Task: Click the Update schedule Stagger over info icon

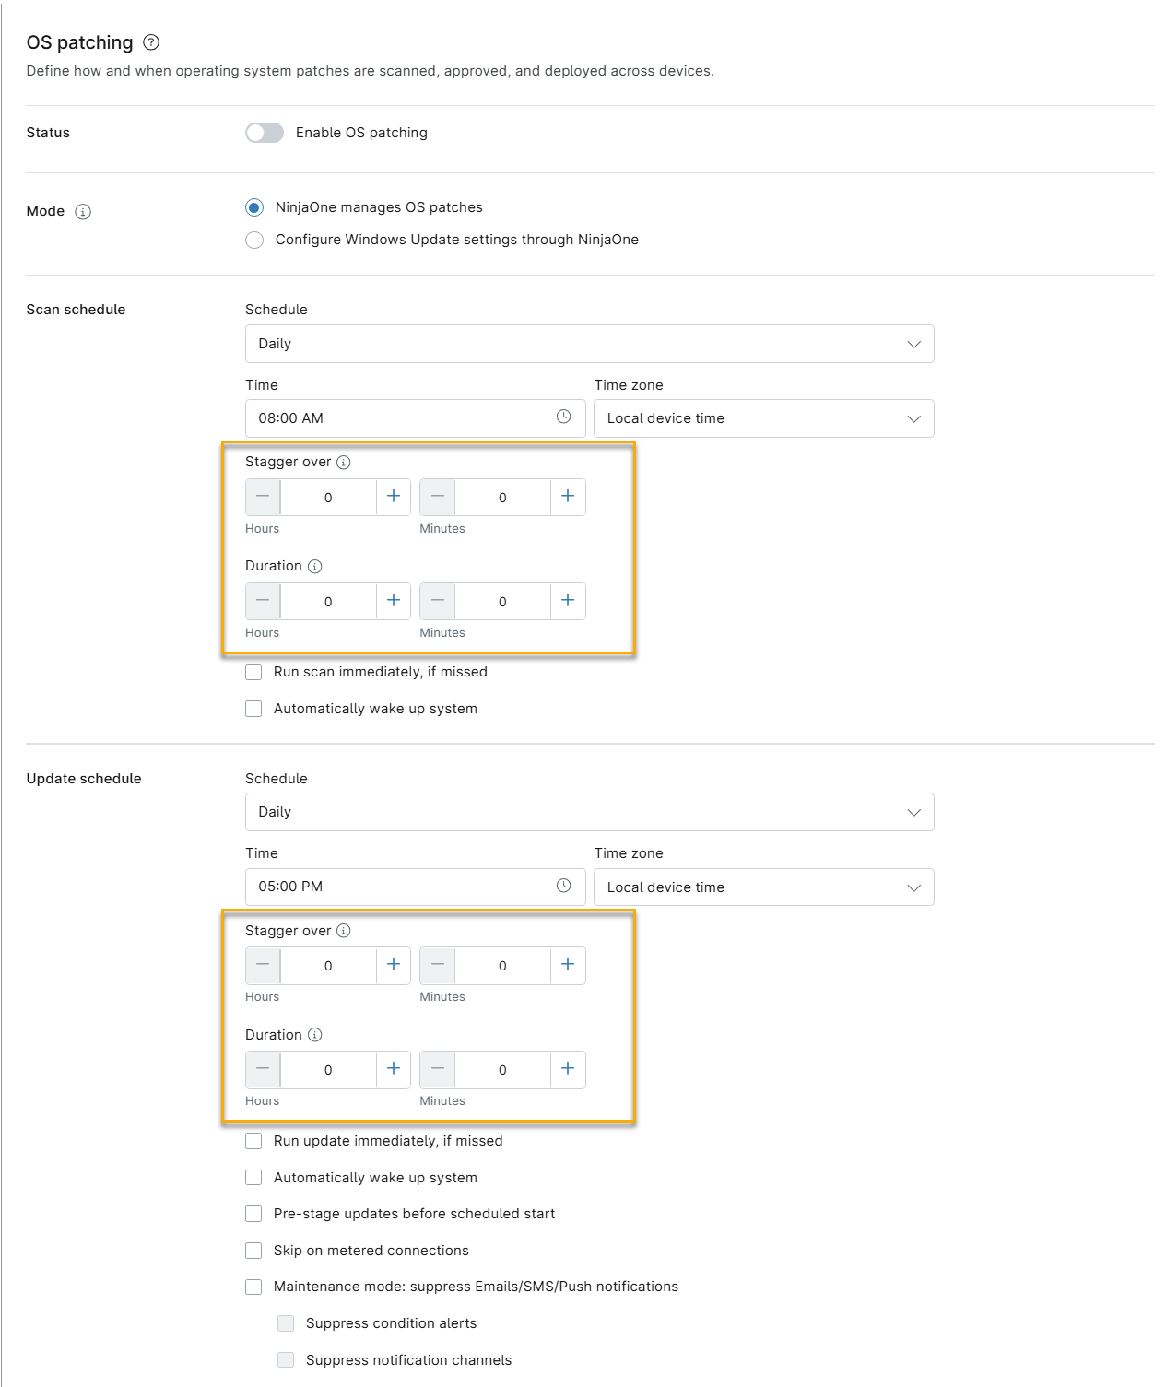Action: (x=344, y=931)
